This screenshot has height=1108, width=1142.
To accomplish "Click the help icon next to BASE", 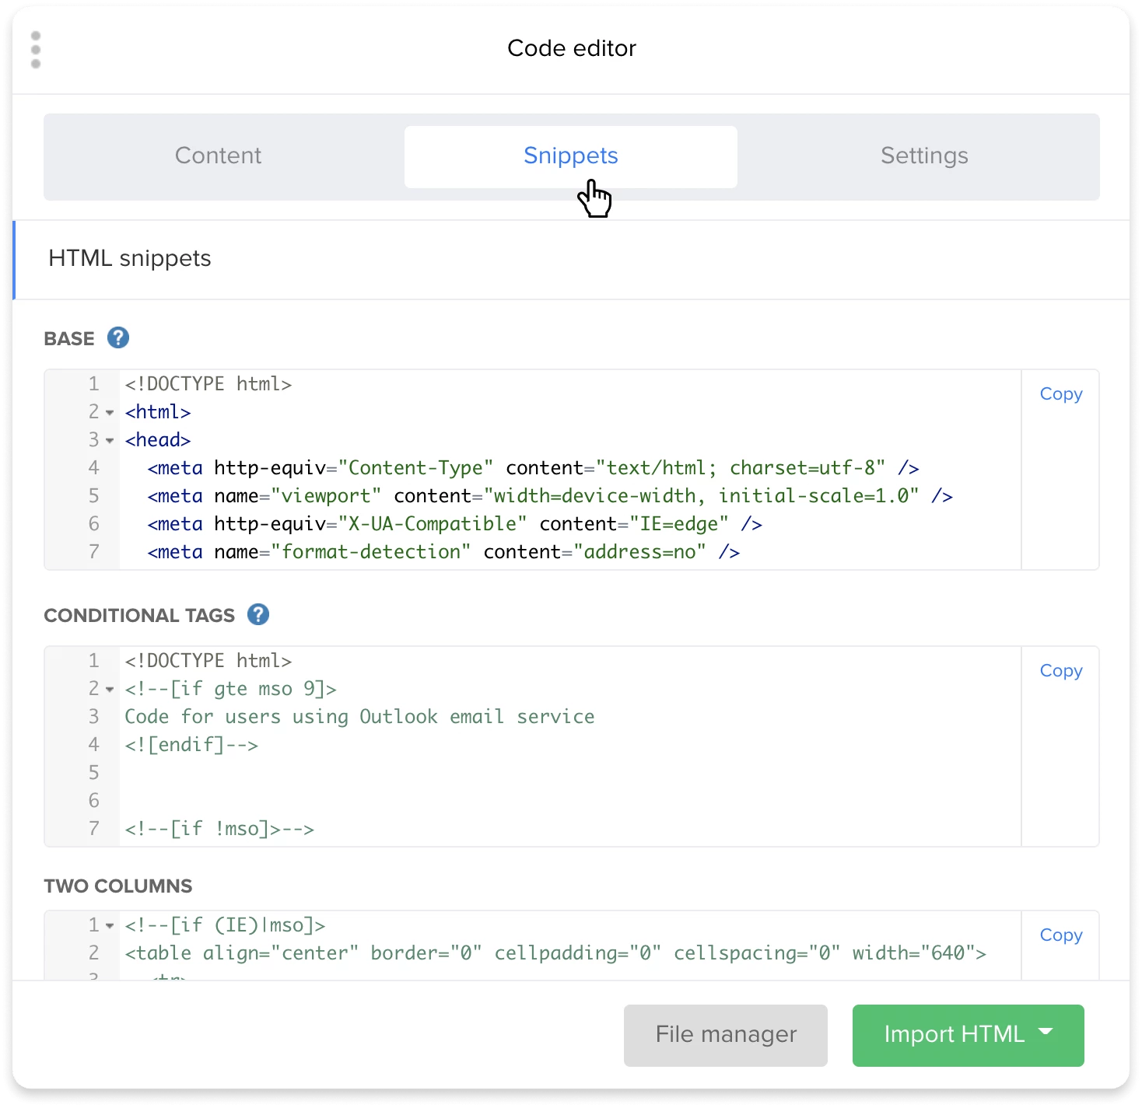I will 118,338.
